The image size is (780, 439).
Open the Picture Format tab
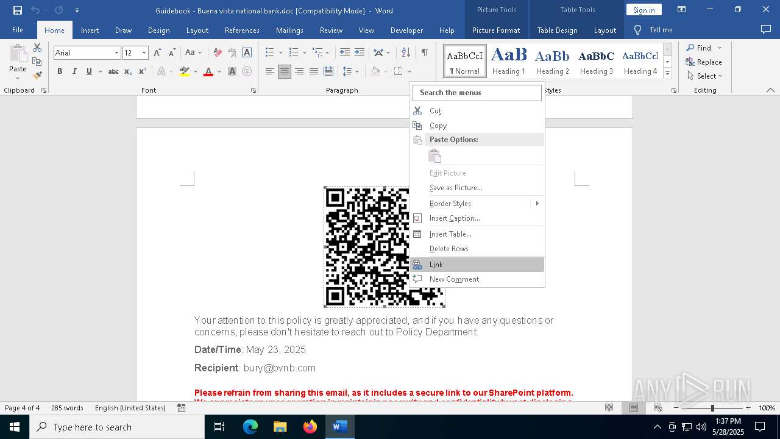click(496, 30)
